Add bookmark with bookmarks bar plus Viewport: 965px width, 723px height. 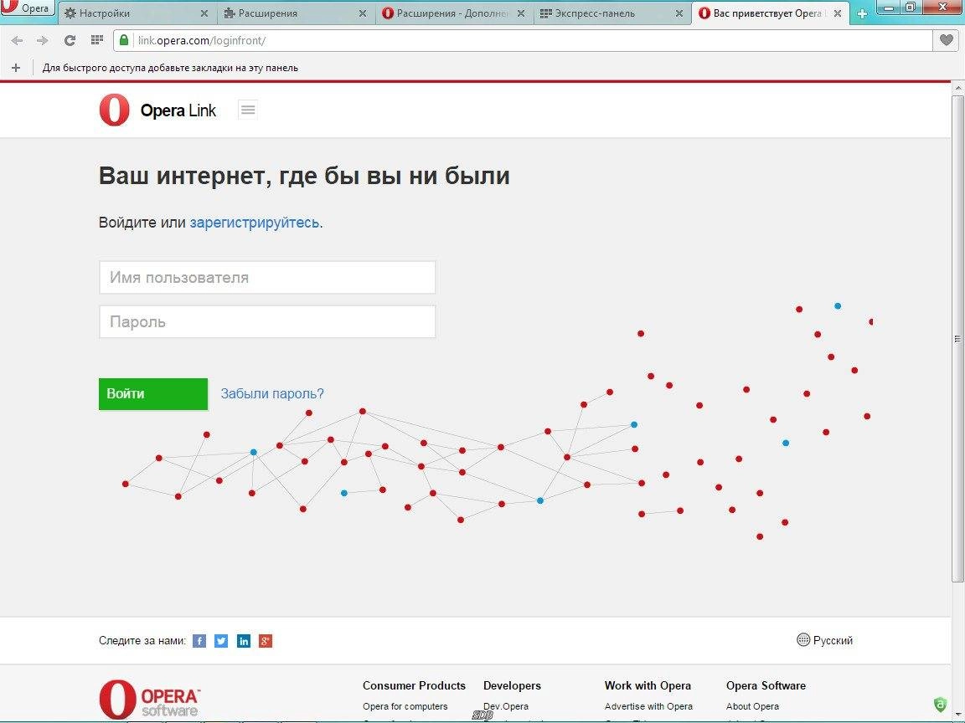16,68
